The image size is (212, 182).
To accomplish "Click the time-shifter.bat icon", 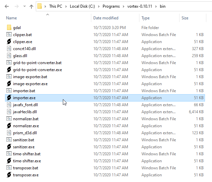I will pos(9,154).
